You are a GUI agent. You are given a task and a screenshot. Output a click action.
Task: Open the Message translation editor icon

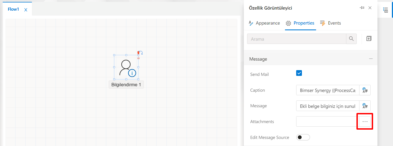365,106
